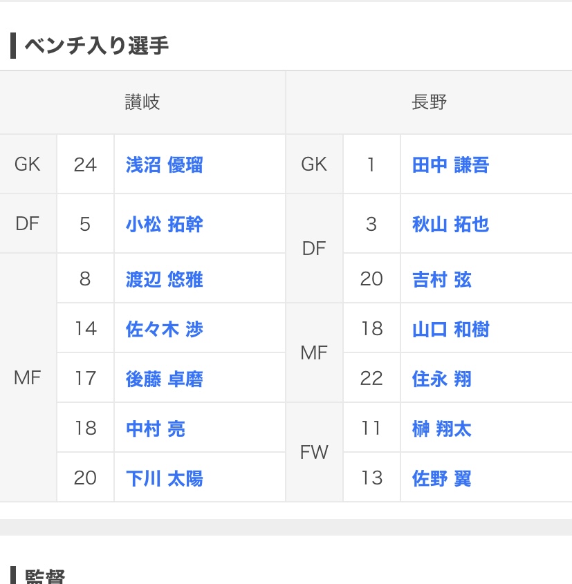This screenshot has width=572, height=584.
Task: Open player link 下川 太陽
Action: coord(165,478)
